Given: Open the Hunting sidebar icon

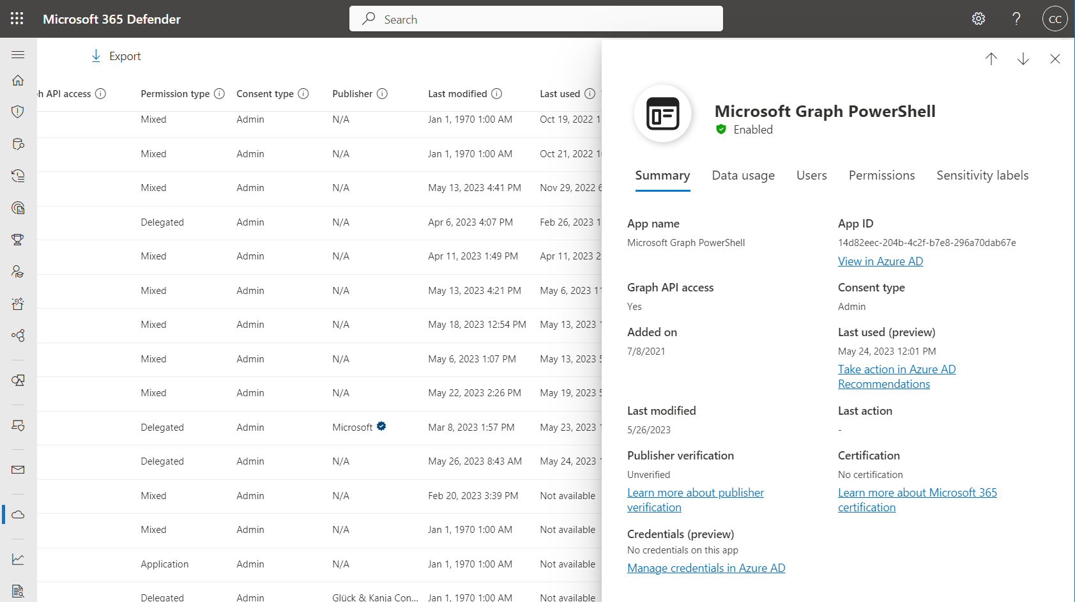Looking at the screenshot, I should (x=18, y=144).
